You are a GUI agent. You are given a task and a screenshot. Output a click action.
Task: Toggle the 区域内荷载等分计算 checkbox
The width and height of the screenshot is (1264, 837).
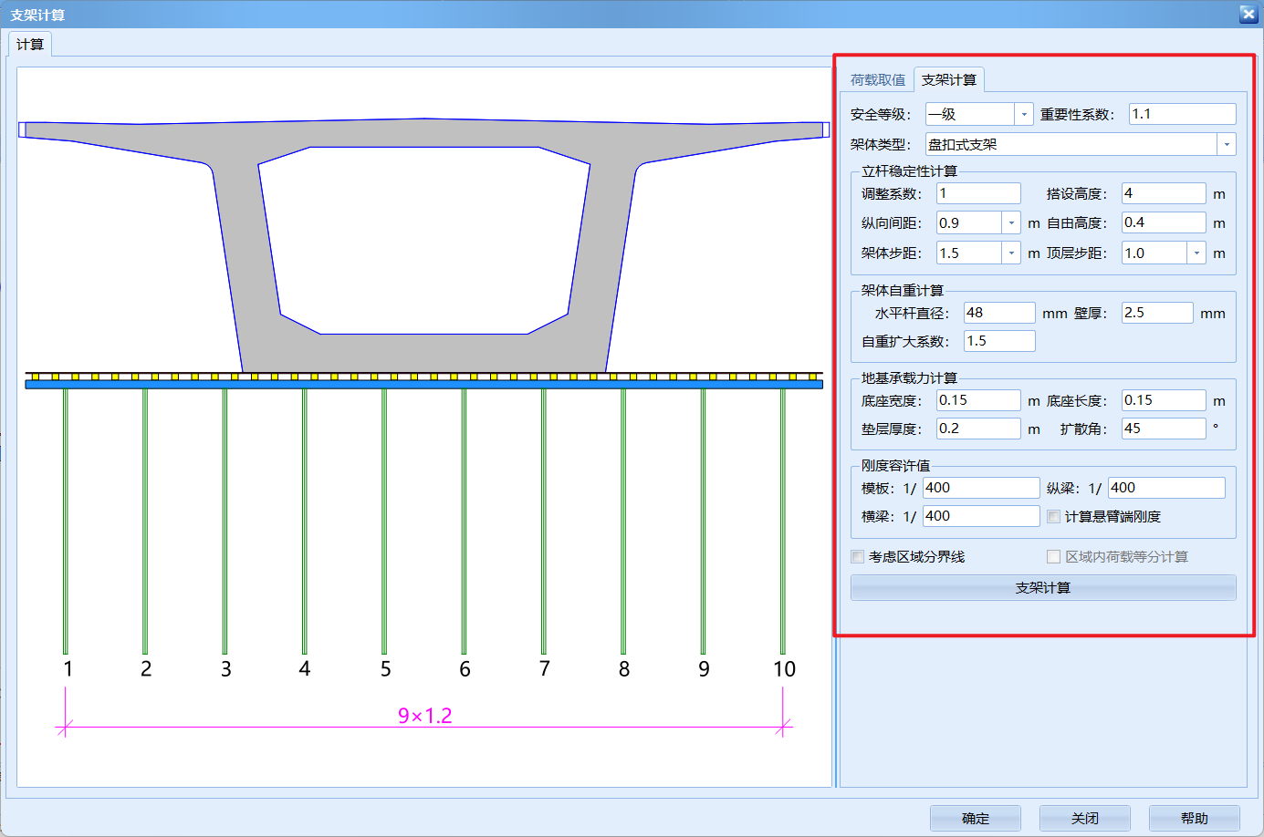(x=1053, y=557)
